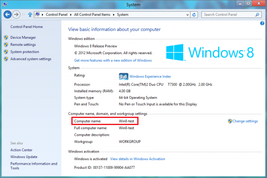Close the System window
The image size is (267, 178).
pyautogui.click(x=259, y=3)
